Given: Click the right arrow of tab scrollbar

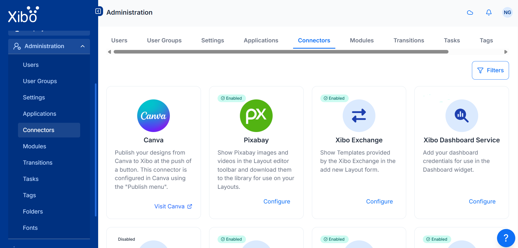Looking at the screenshot, I should click(506, 52).
